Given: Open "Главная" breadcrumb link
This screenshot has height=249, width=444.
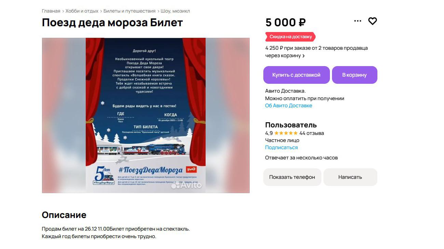Looking at the screenshot, I should tap(51, 11).
